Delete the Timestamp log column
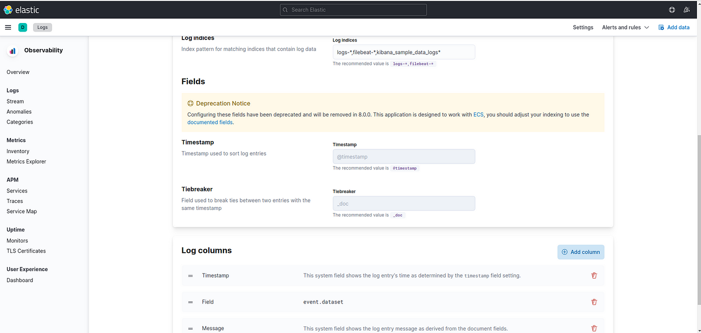This screenshot has width=701, height=333. [594, 275]
